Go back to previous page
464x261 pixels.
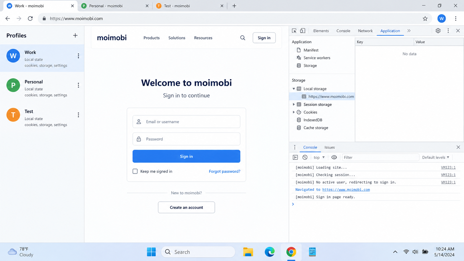[x=8, y=19]
